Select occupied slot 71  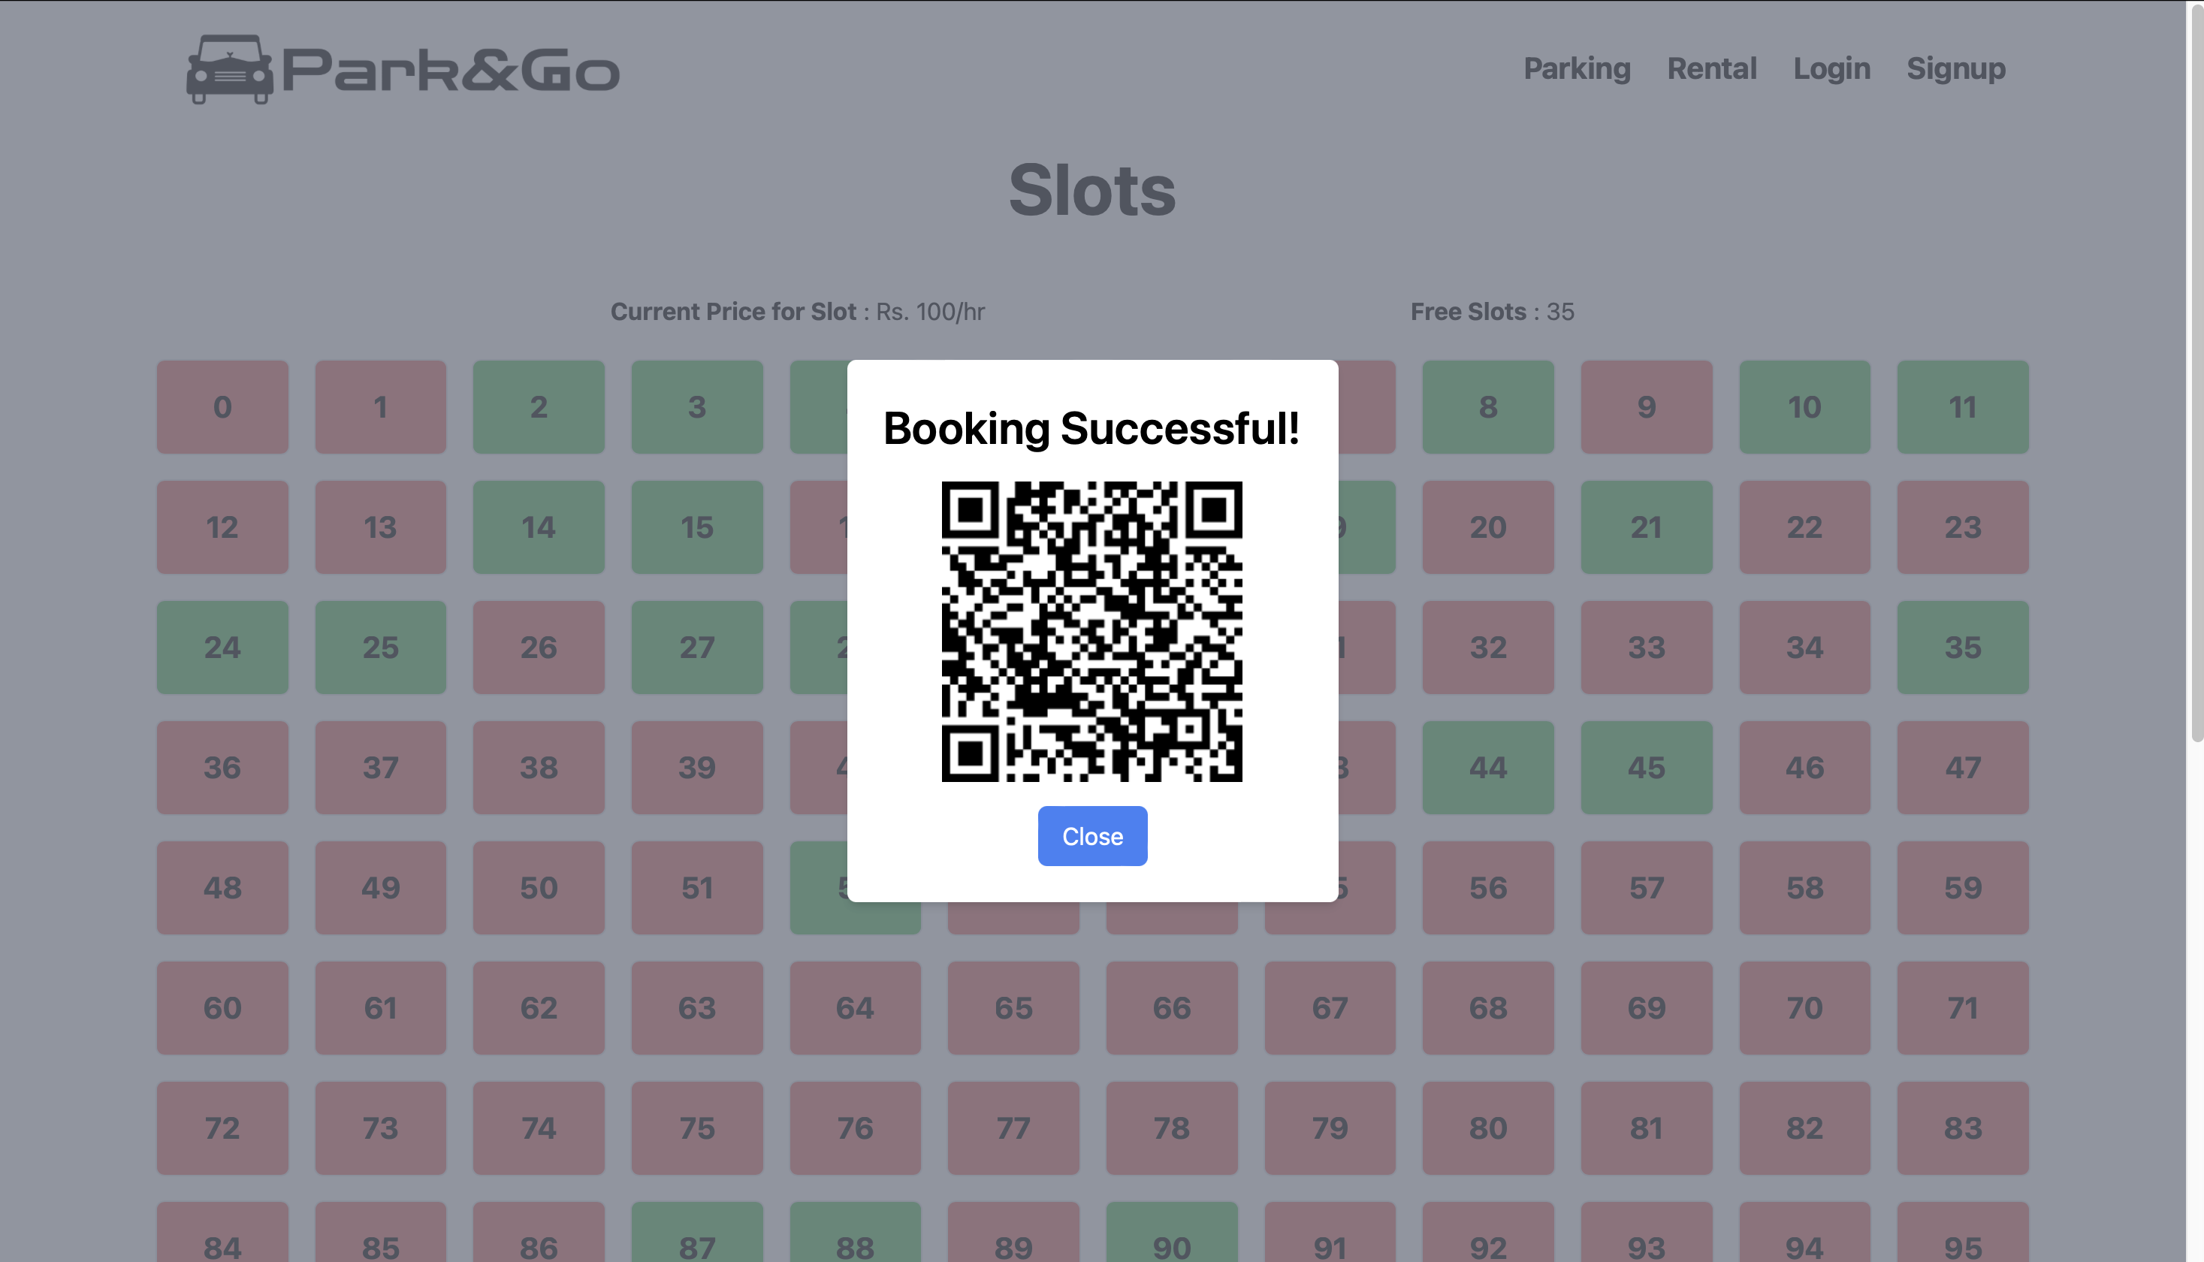[1962, 1008]
